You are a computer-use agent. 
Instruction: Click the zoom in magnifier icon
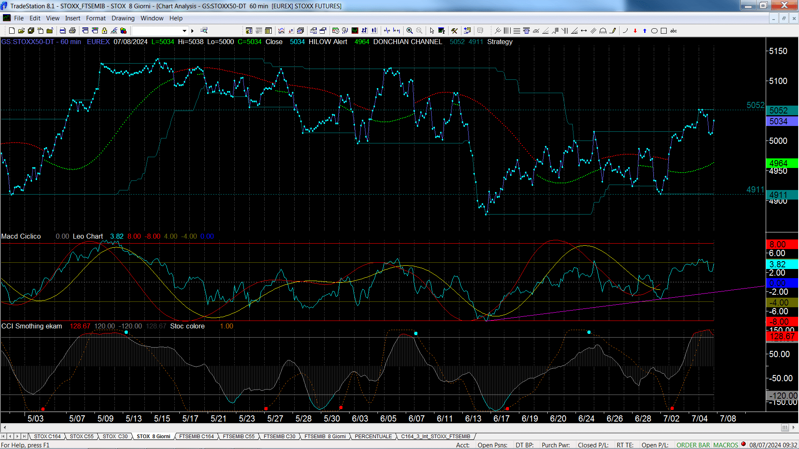(x=410, y=31)
